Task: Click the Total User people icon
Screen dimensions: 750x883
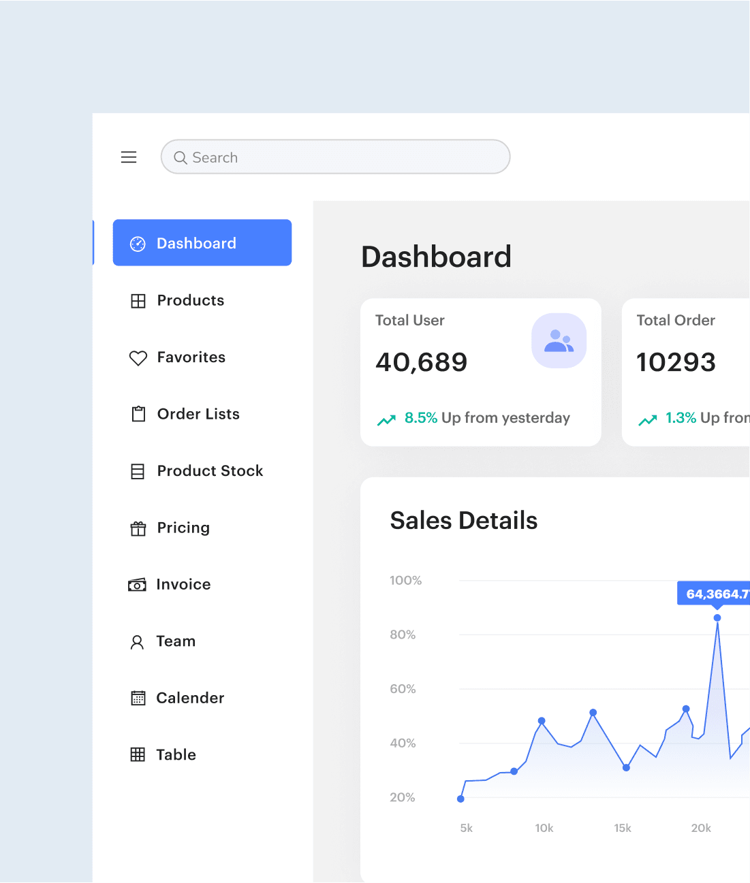Action: pyautogui.click(x=559, y=340)
